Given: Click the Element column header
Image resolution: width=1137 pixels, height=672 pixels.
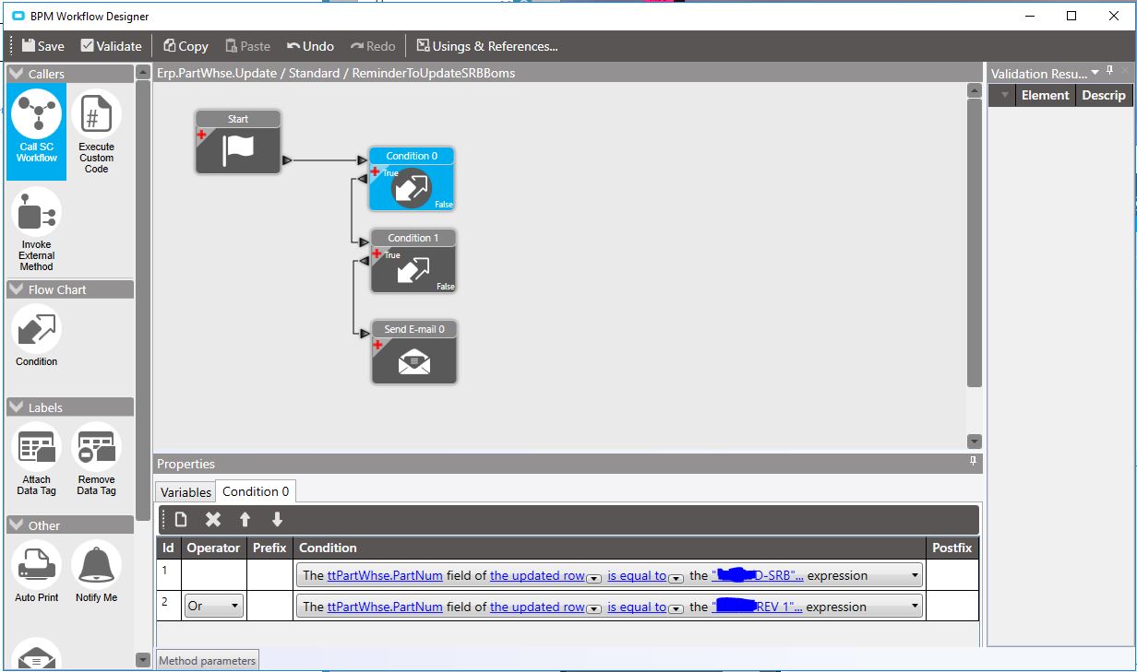Looking at the screenshot, I should [x=1045, y=95].
